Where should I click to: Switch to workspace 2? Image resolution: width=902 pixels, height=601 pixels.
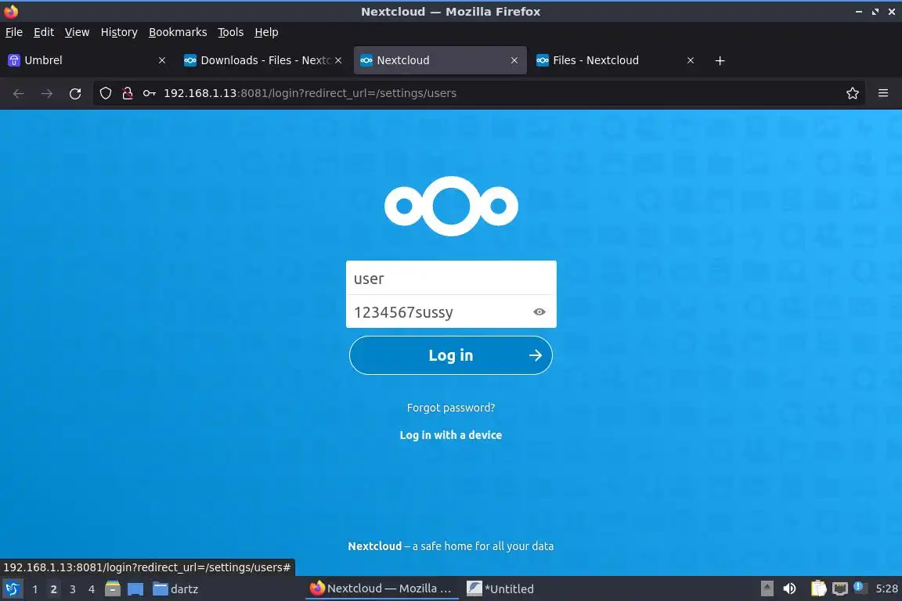[53, 589]
